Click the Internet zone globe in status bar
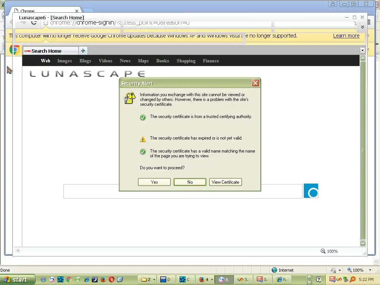Viewport: 380px width, 285px height. tap(274, 270)
